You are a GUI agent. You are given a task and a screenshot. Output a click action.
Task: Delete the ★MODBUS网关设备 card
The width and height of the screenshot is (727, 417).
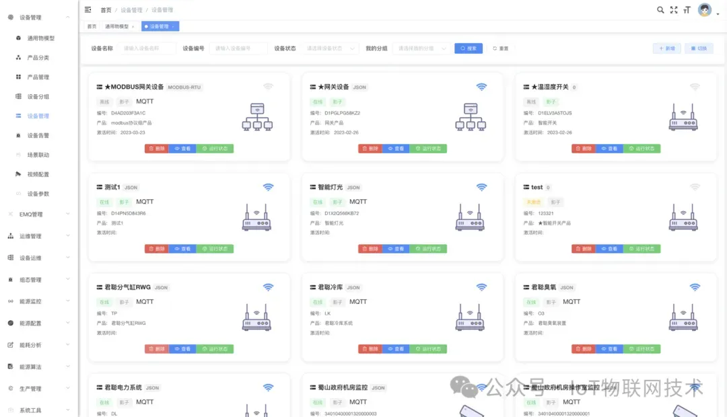click(157, 149)
